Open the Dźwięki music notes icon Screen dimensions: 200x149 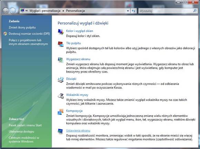[61, 80]
